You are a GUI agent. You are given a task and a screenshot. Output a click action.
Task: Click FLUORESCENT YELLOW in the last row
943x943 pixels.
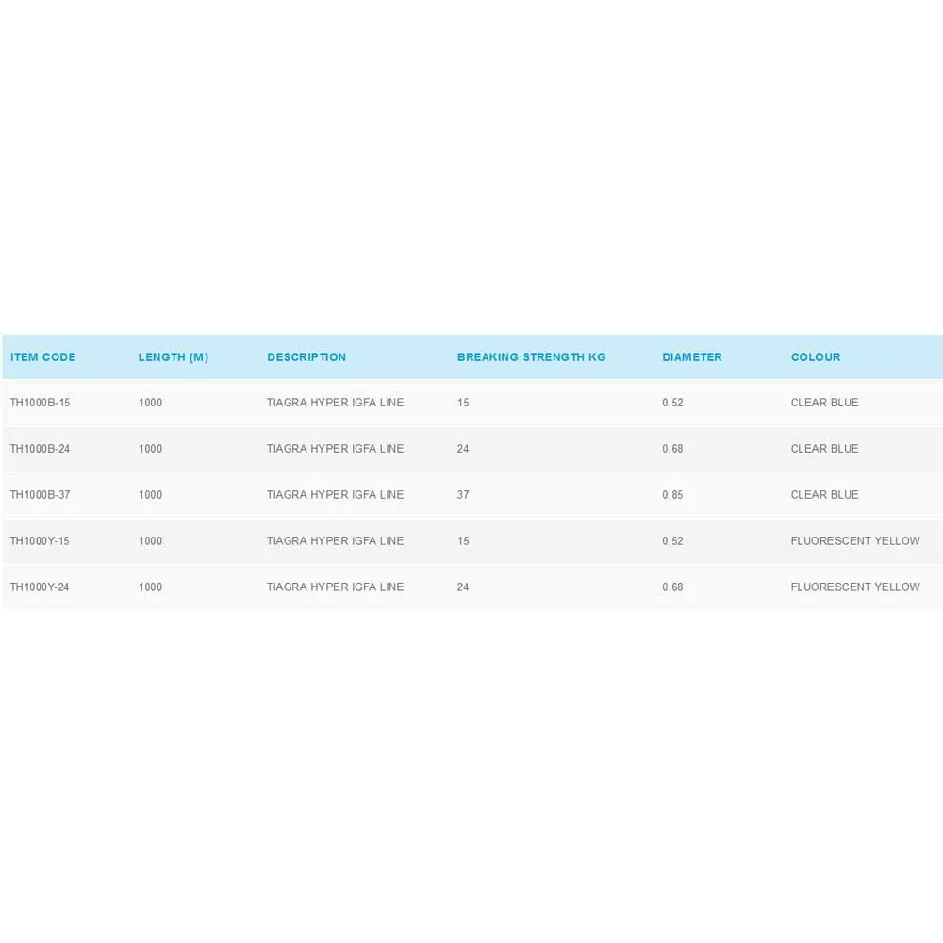(x=855, y=587)
